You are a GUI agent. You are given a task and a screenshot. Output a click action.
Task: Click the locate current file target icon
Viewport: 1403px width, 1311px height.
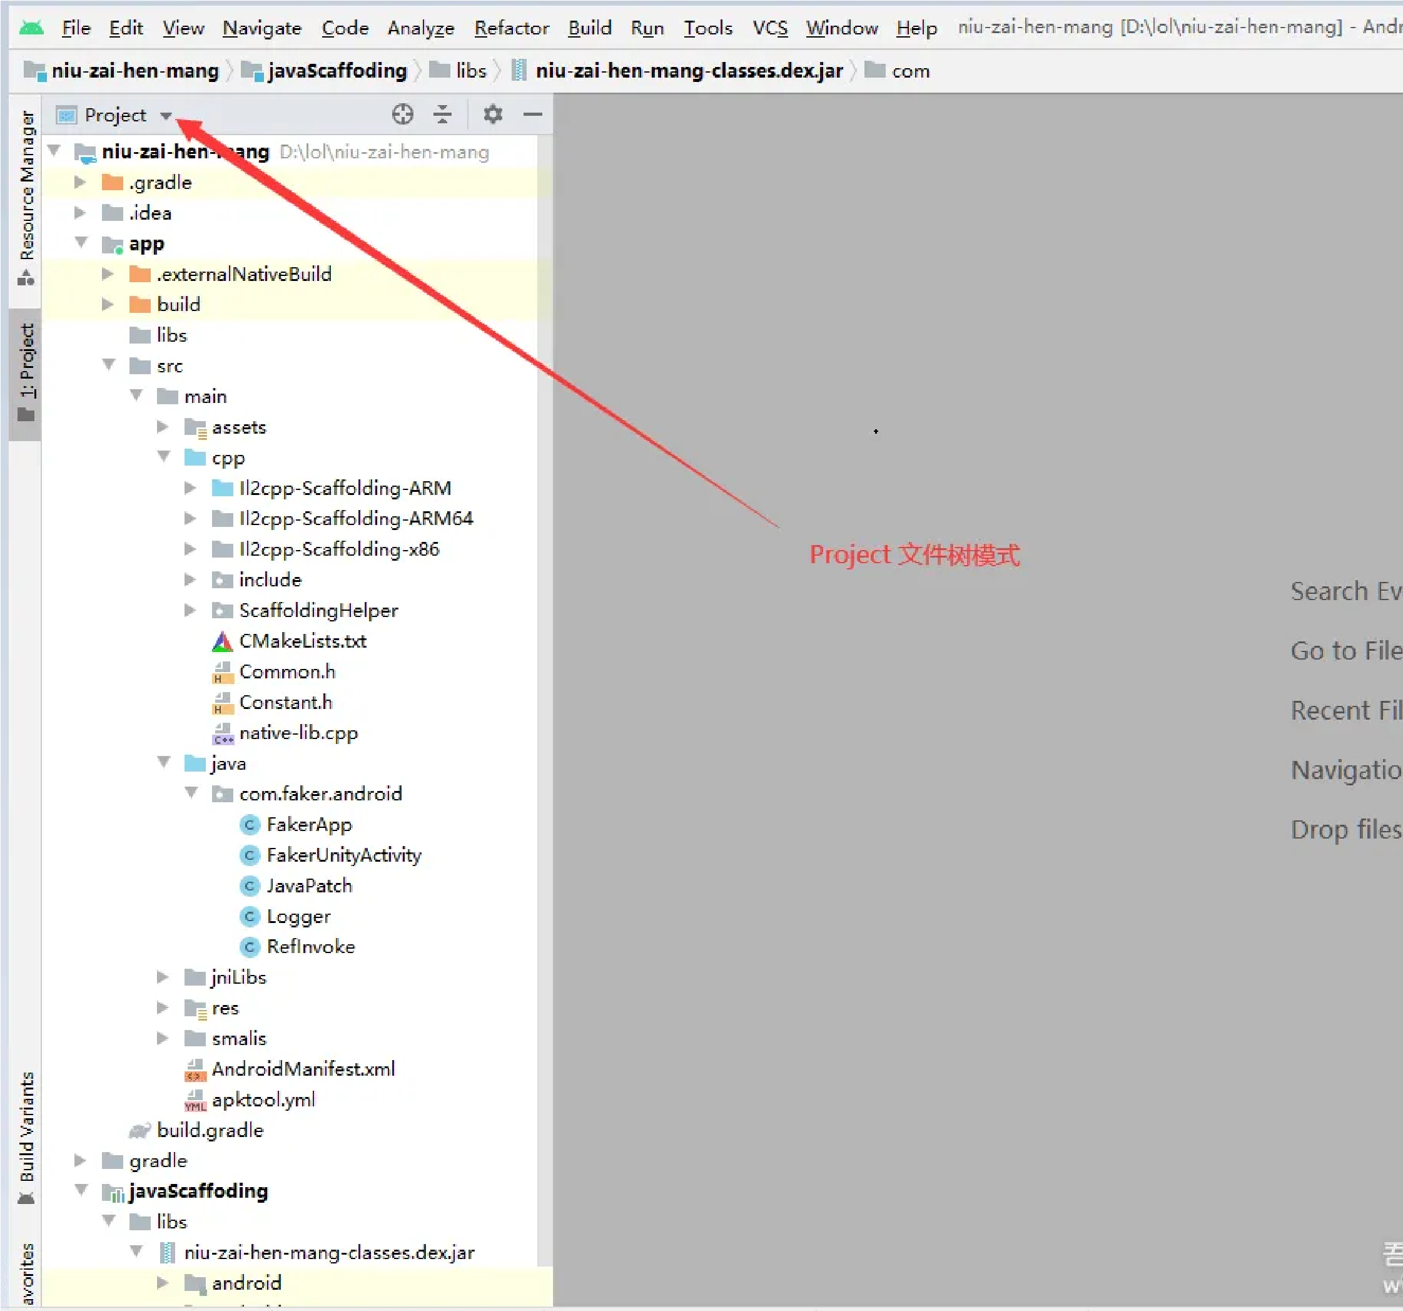point(402,115)
